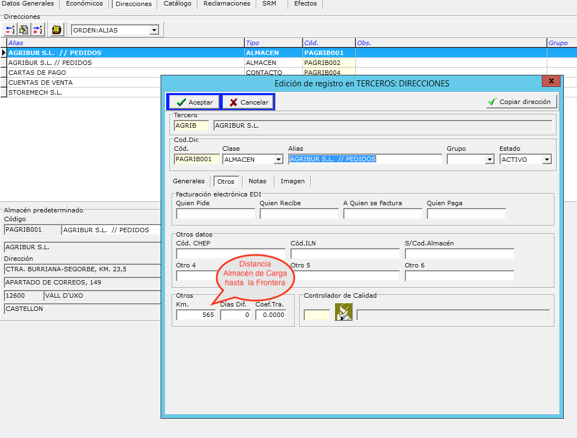Expand the Grupo dropdown

(490, 160)
